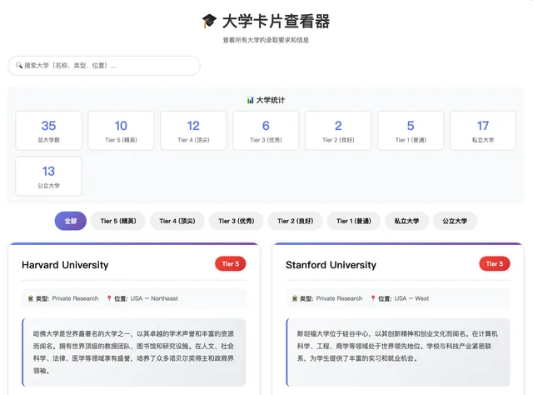The image size is (533, 395).
Task: Click the Harvard University card title
Action: [65, 265]
